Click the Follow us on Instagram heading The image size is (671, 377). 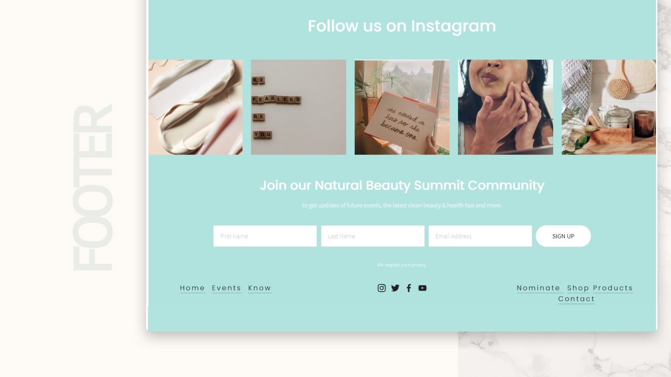tap(402, 26)
